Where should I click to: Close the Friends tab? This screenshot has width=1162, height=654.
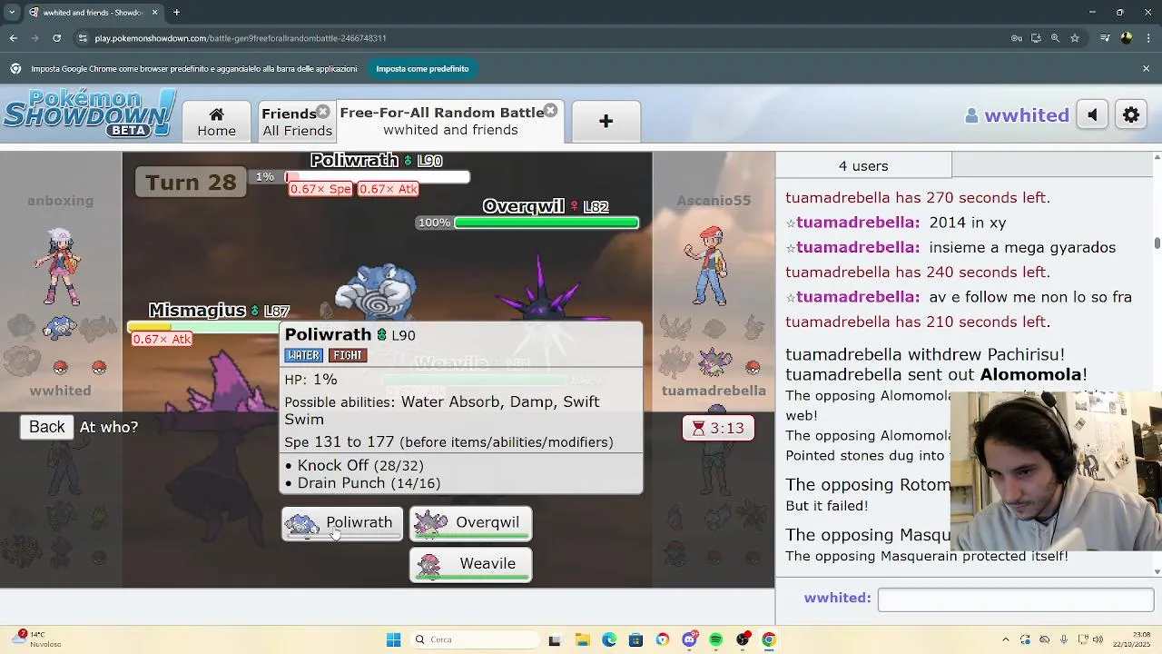click(322, 112)
